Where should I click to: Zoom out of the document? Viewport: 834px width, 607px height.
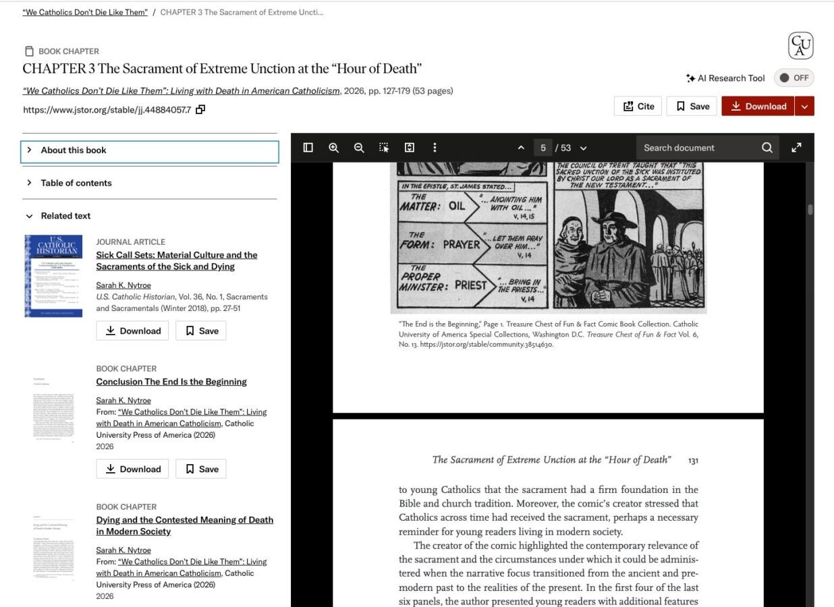[x=359, y=148]
